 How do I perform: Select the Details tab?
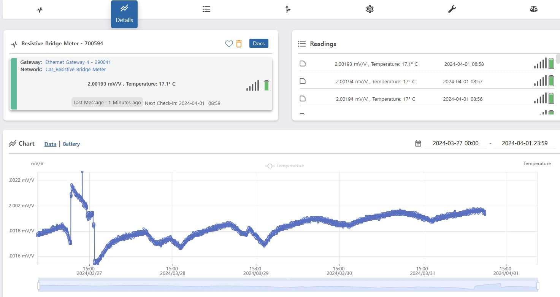(x=124, y=14)
